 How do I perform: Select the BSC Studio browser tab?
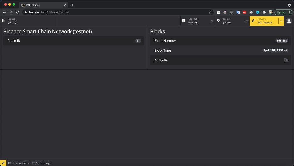pos(43,5)
